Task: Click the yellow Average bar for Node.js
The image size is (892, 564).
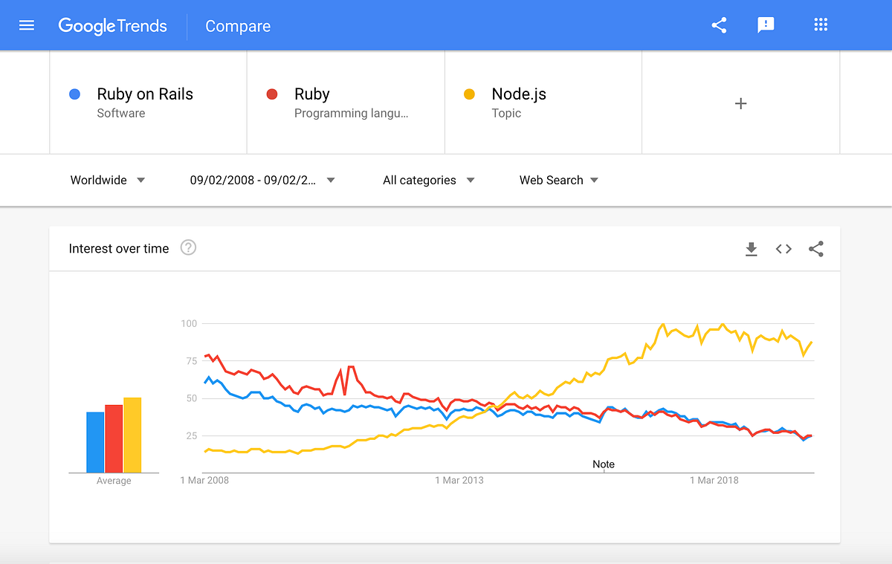Action: (x=133, y=435)
